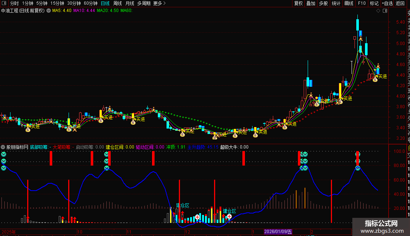Click the 主升趋势: 45.15 label
The height and width of the screenshot is (236, 410).
[x=203, y=147]
